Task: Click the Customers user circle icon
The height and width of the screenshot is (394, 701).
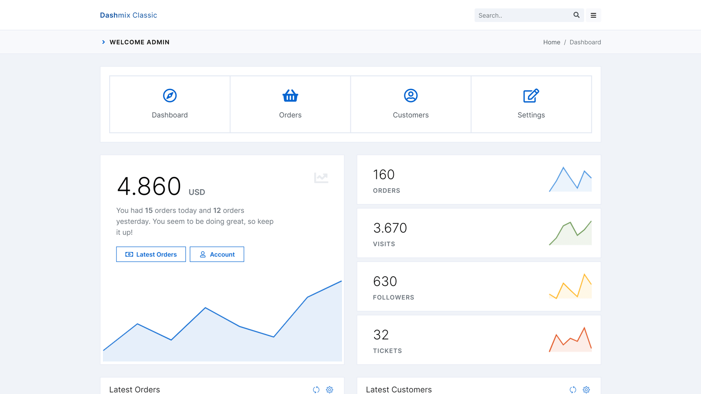Action: [x=411, y=95]
